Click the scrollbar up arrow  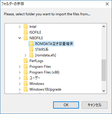pos(104,27)
